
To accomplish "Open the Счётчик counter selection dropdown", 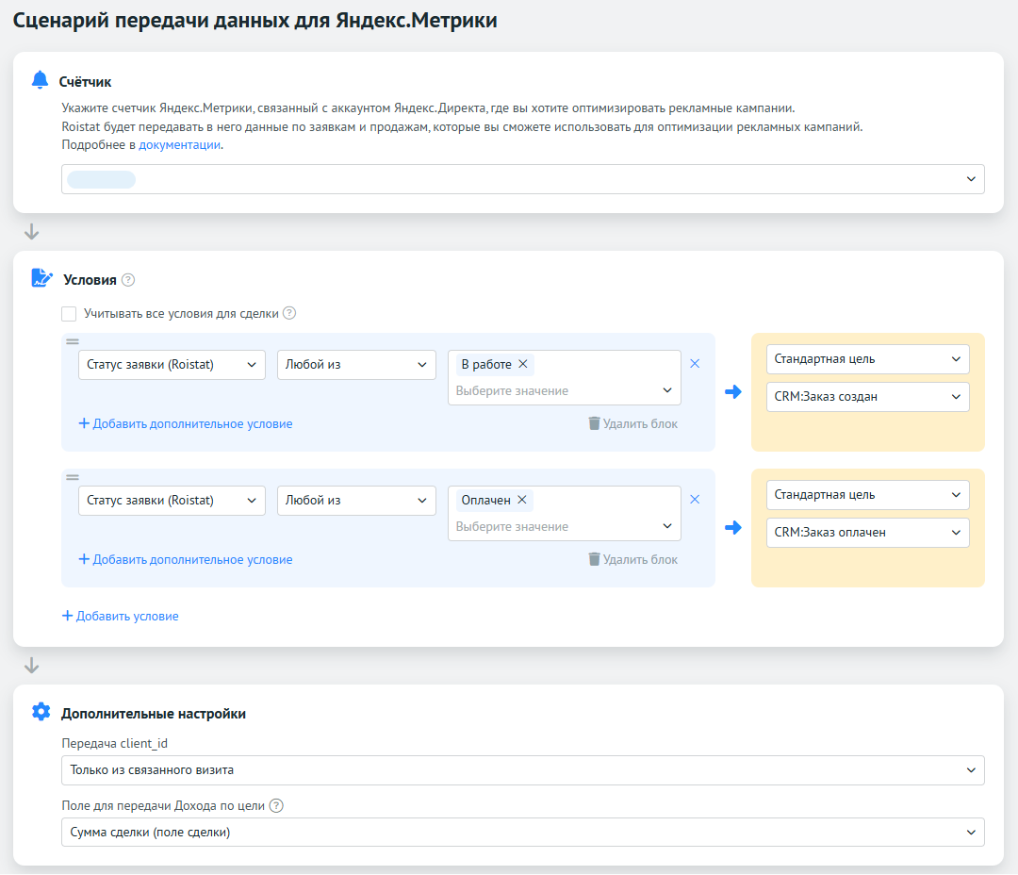I will pos(522,179).
